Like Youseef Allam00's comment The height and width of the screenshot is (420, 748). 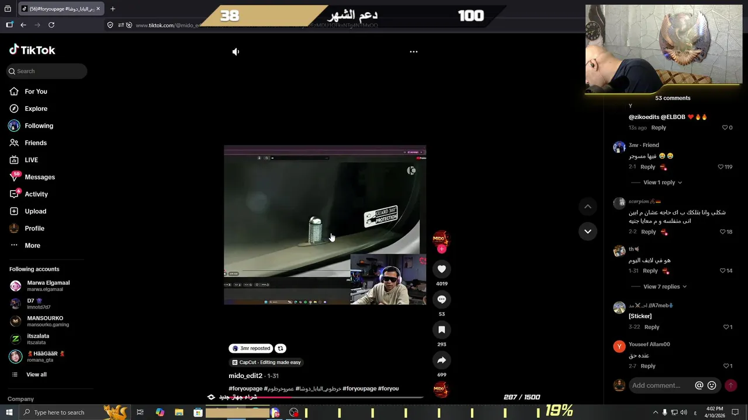726,366
